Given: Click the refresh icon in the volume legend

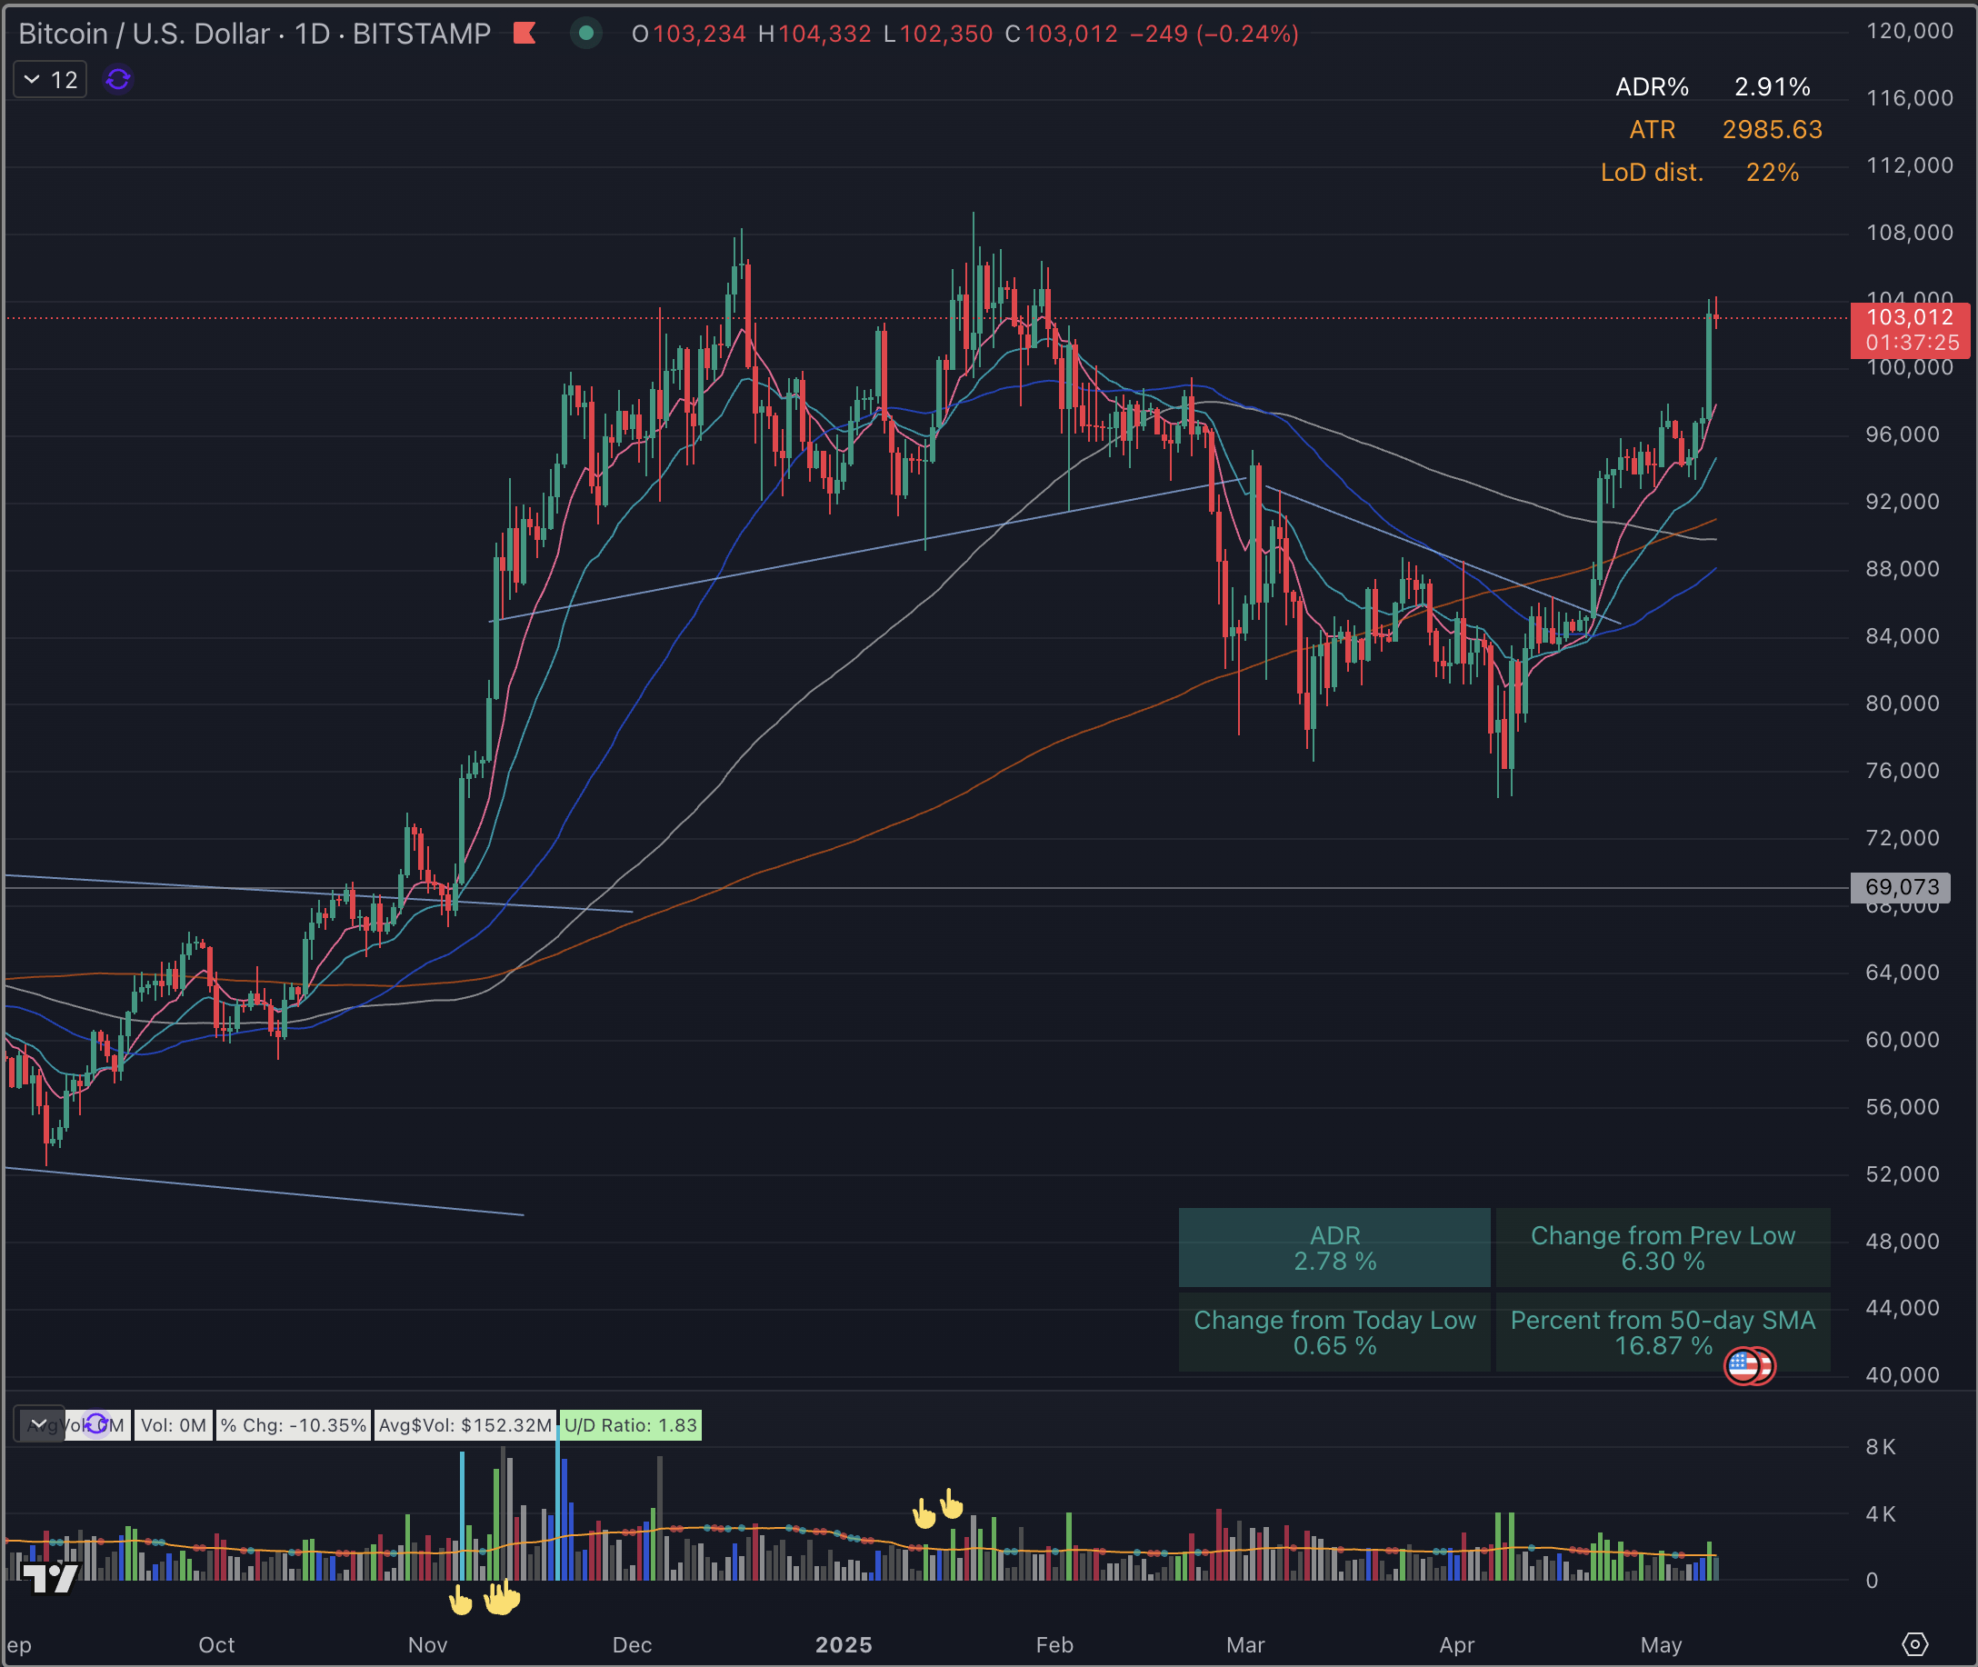Looking at the screenshot, I should point(97,1425).
